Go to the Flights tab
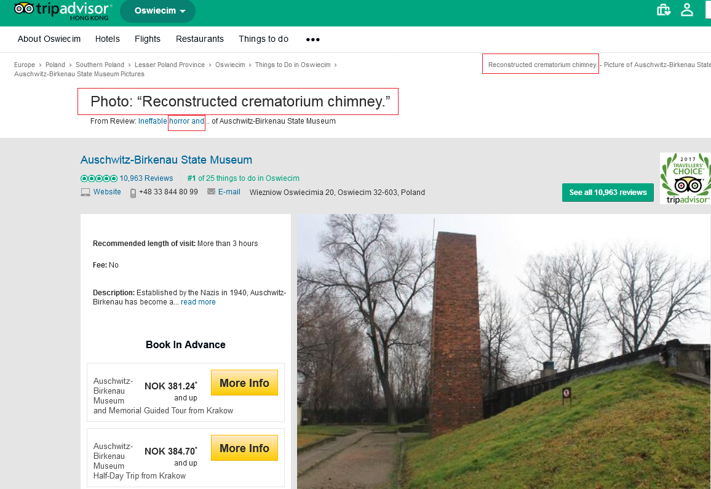 coord(148,39)
